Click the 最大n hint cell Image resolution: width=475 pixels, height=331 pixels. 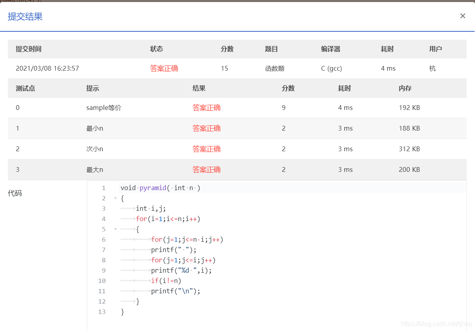[94, 169]
